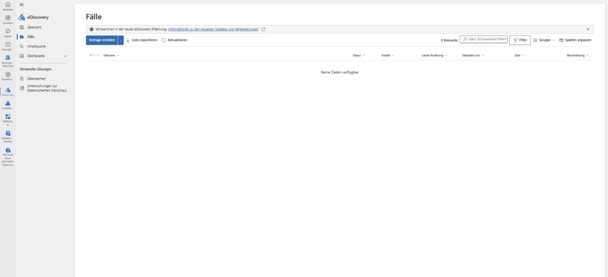Open Microsoft Azure Information Protection icon
The width and height of the screenshot is (608, 277).
pyautogui.click(x=8, y=155)
